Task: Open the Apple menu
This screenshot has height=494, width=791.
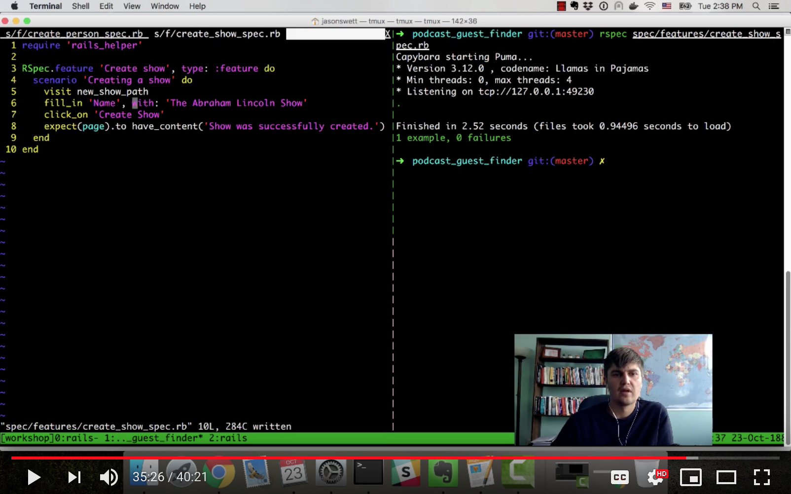Action: [x=14, y=6]
